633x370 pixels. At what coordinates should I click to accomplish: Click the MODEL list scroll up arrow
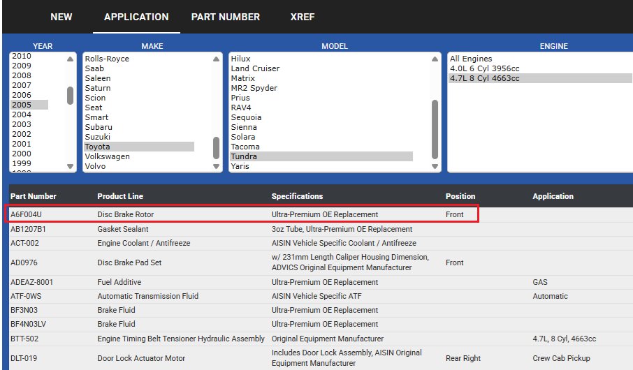pyautogui.click(x=435, y=59)
